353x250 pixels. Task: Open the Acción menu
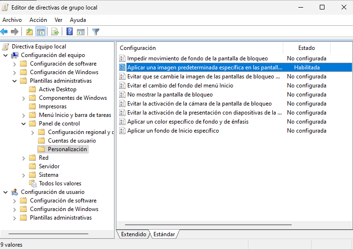tap(38, 20)
